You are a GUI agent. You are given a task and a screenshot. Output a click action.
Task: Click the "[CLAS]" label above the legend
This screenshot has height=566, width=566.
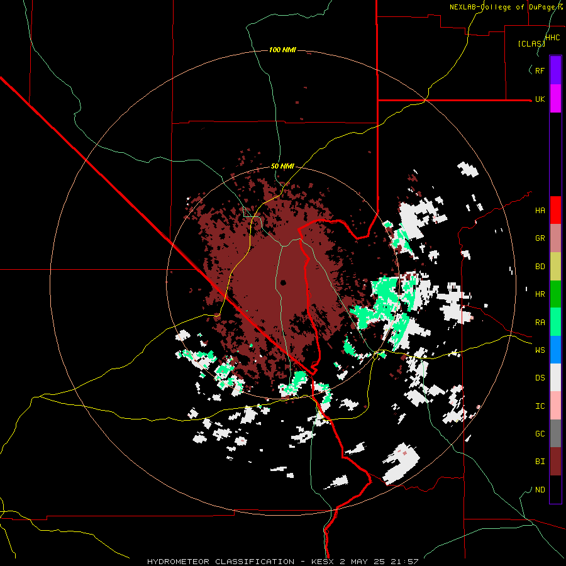531,43
